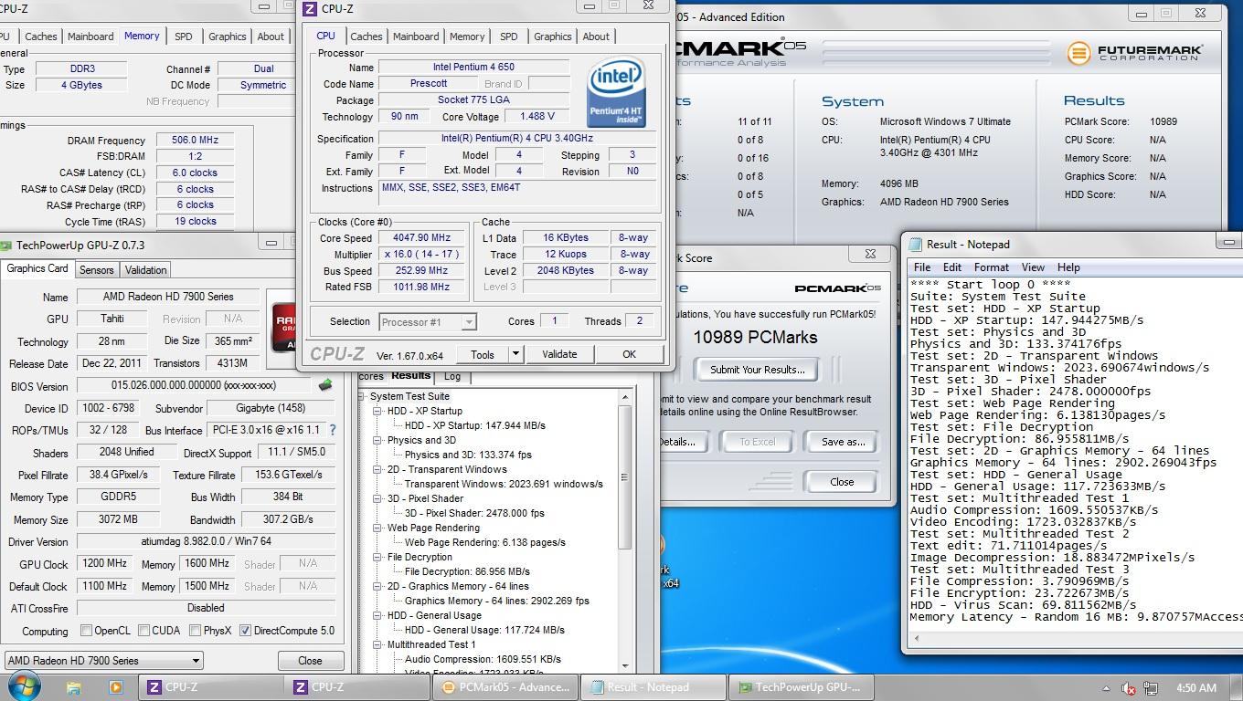Click Close in the PCMark score dialog
The height and width of the screenshot is (701, 1243).
[x=842, y=482]
